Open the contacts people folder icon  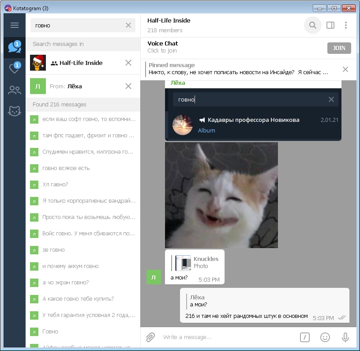click(x=15, y=90)
